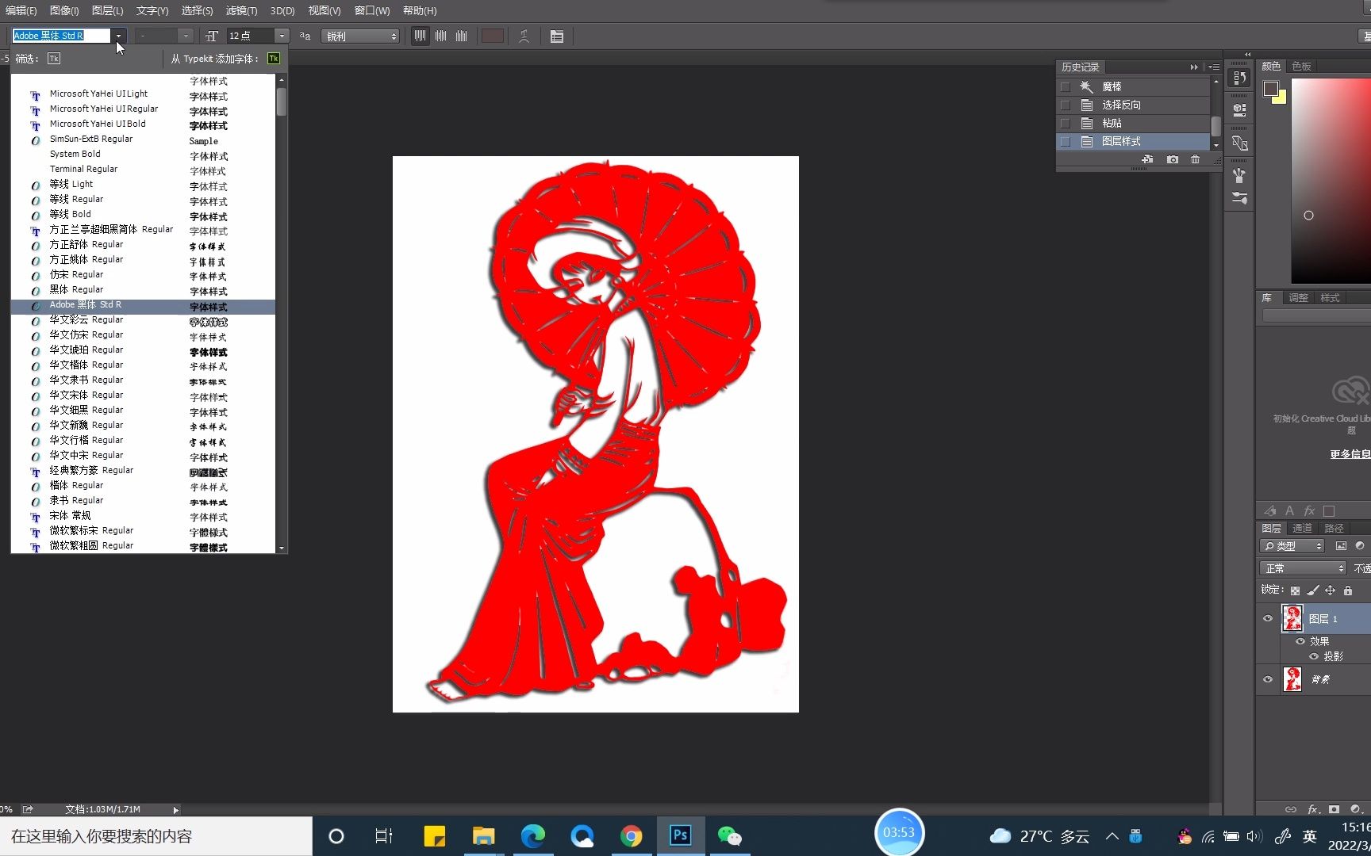Toggle history brush source for 魔棒 state
Viewport: 1371px width, 856px height.
tap(1066, 86)
